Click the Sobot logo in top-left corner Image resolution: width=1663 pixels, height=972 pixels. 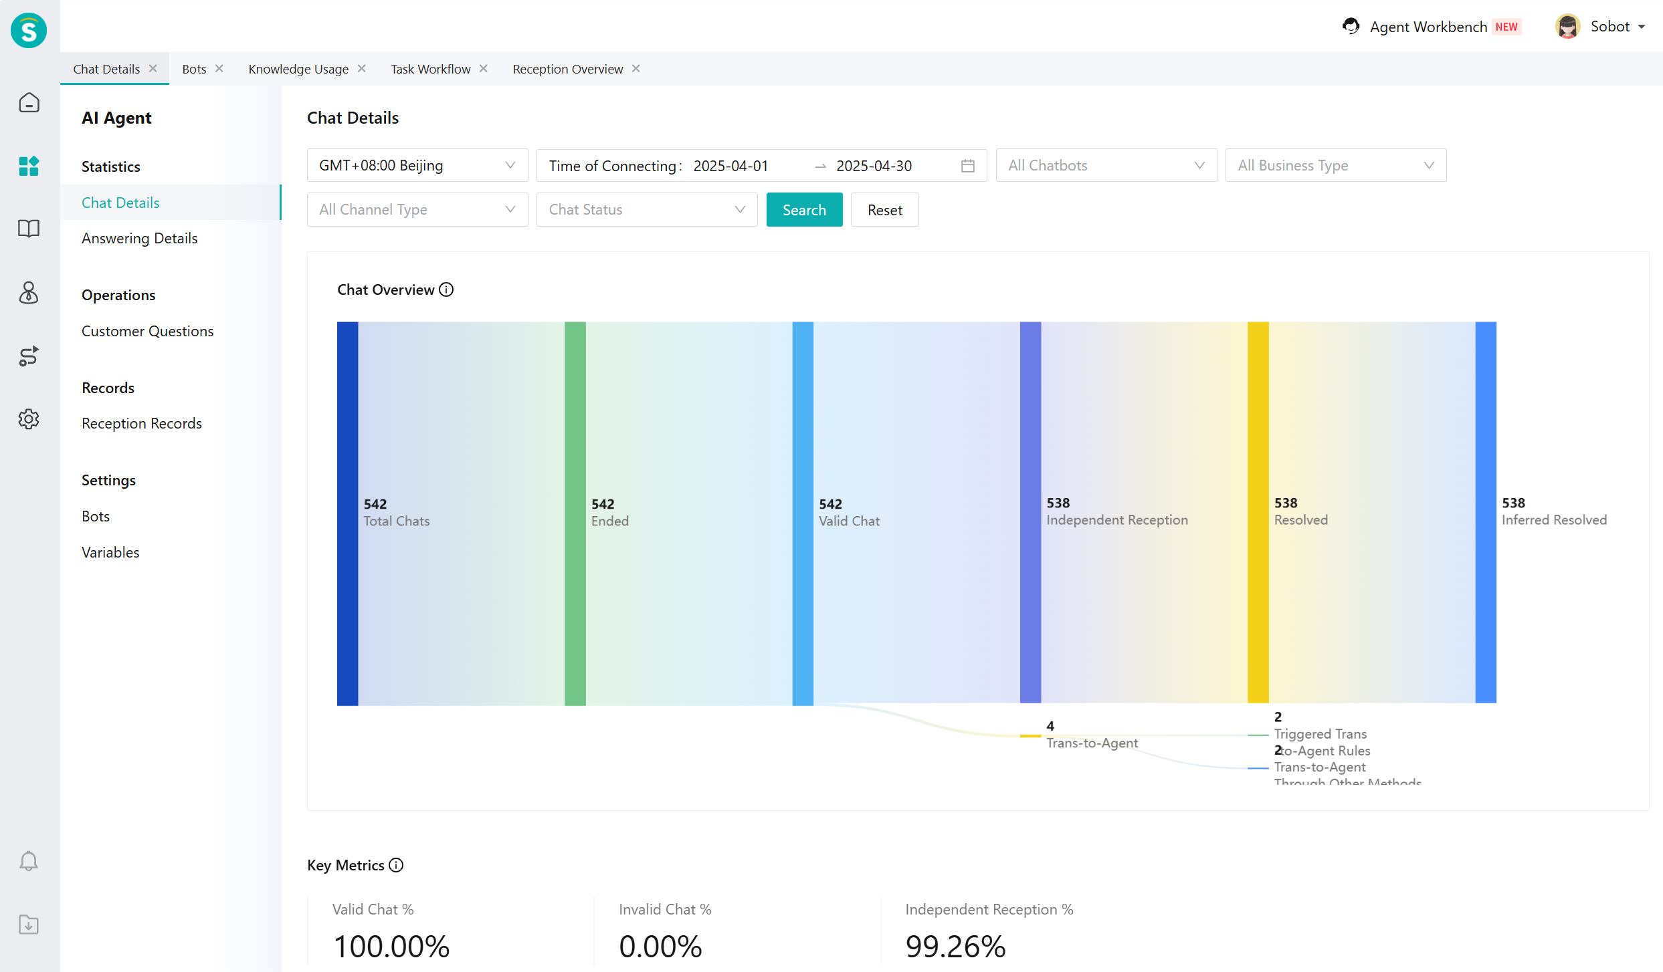tap(27, 30)
